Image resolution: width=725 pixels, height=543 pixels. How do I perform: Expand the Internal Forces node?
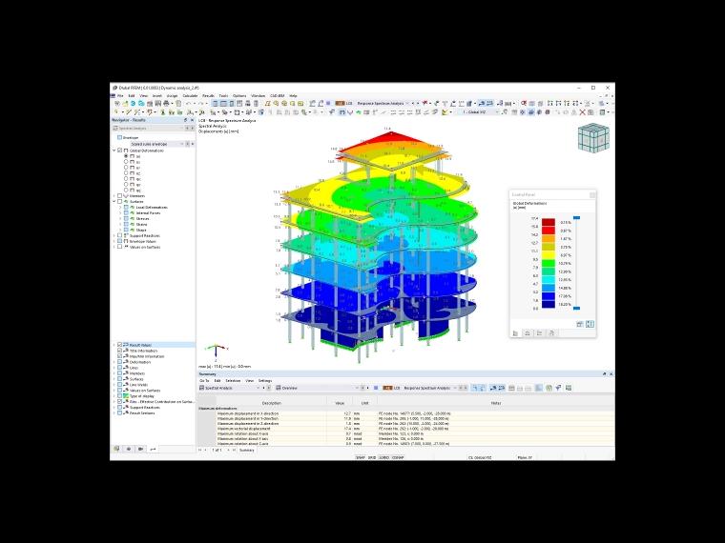(x=120, y=212)
